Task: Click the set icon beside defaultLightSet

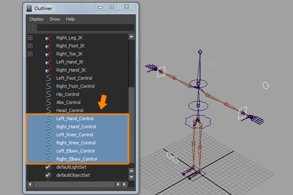Action: point(48,167)
